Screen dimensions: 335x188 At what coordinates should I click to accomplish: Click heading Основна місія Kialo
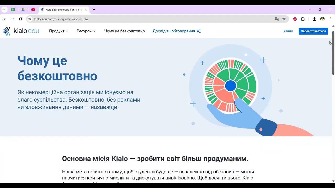tap(155, 159)
